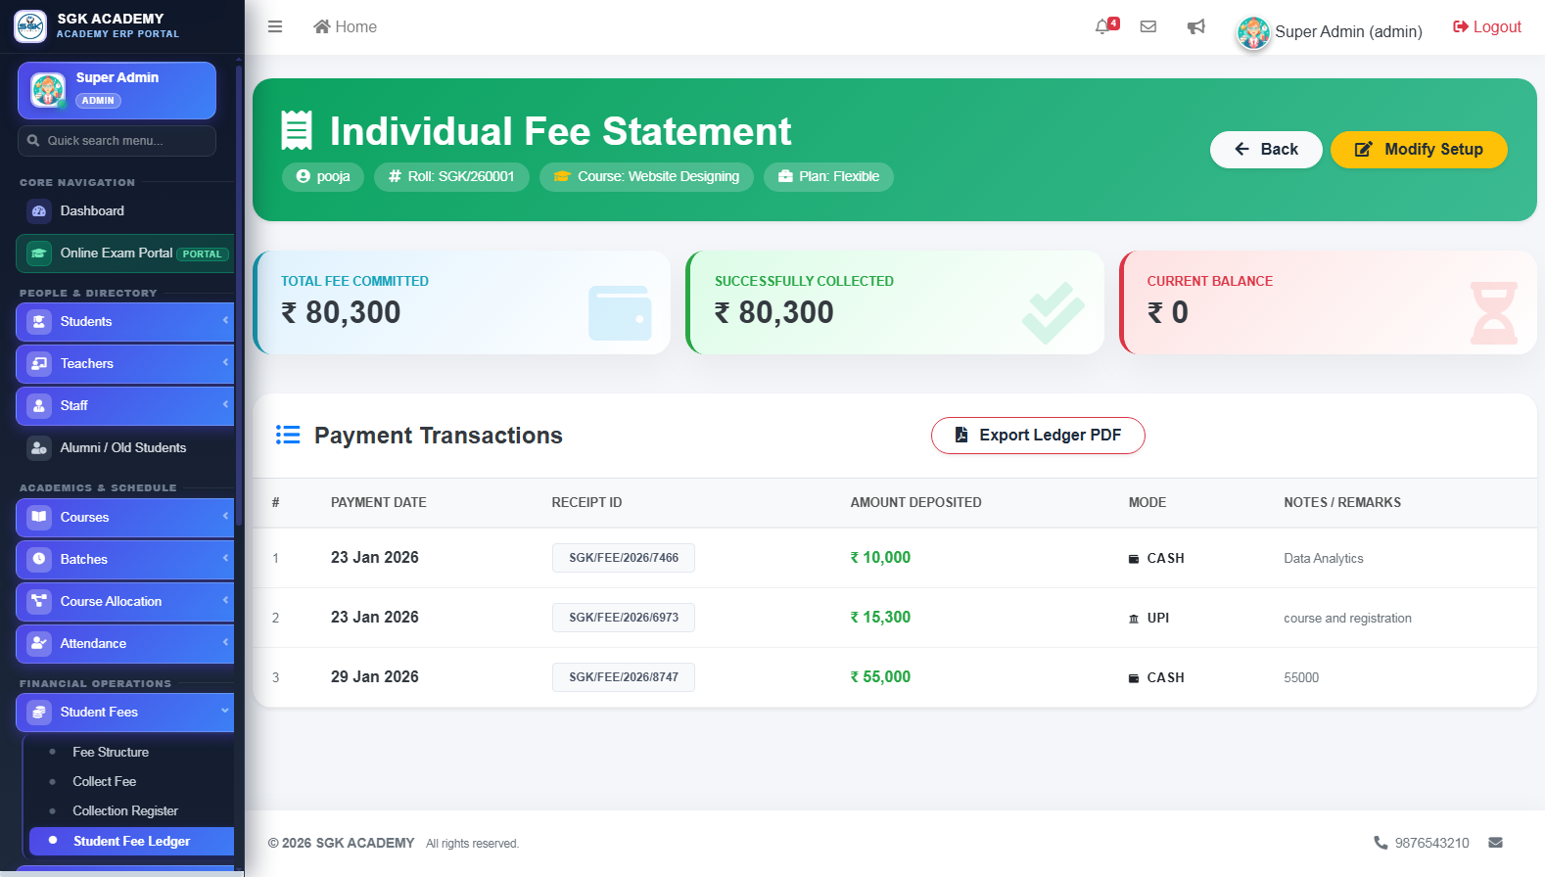Open Collection Register submenu item

pyautogui.click(x=127, y=810)
